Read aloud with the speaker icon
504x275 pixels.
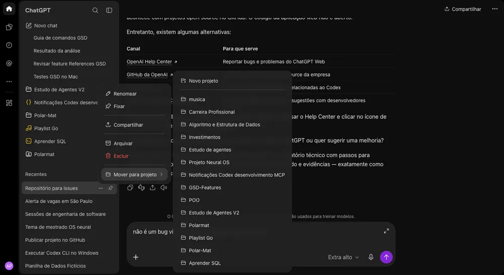[164, 188]
